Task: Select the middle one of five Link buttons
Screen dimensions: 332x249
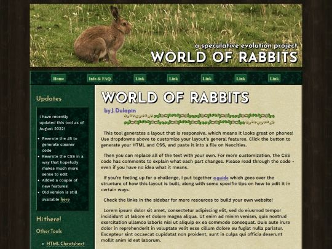Action: pos(207,79)
